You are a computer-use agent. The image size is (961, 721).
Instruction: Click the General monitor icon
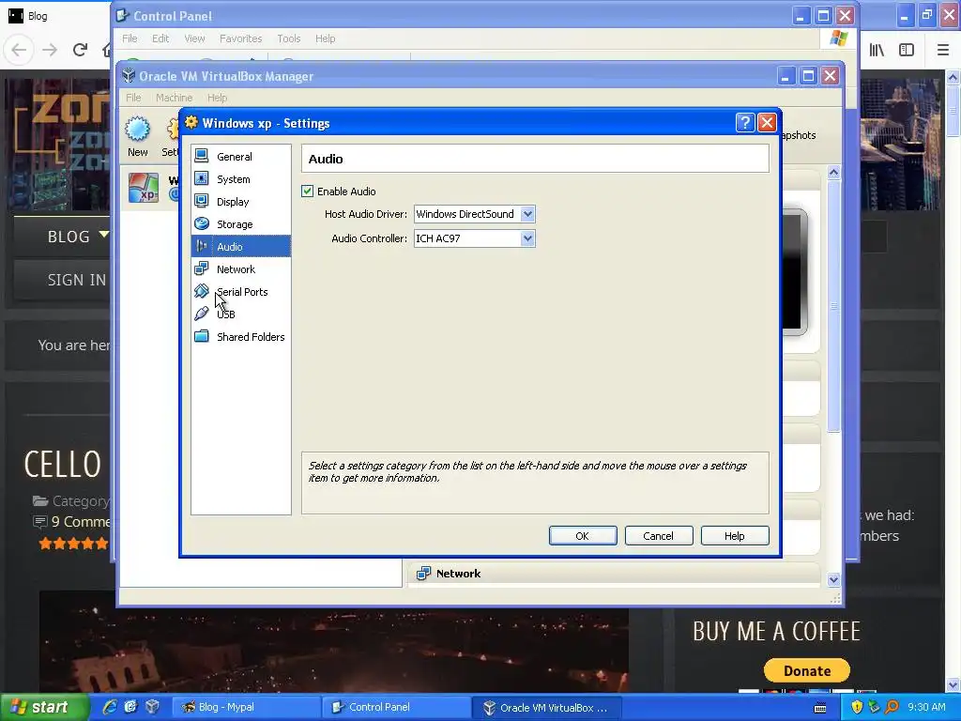(x=202, y=157)
